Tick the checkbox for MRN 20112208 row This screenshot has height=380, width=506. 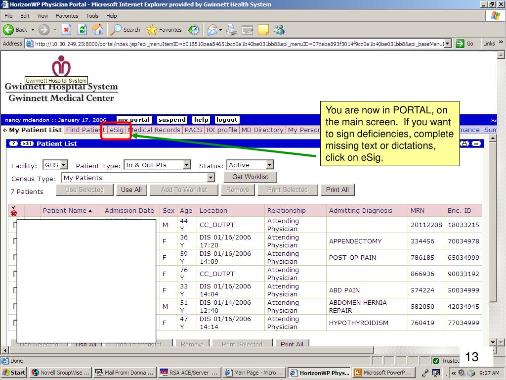15,225
